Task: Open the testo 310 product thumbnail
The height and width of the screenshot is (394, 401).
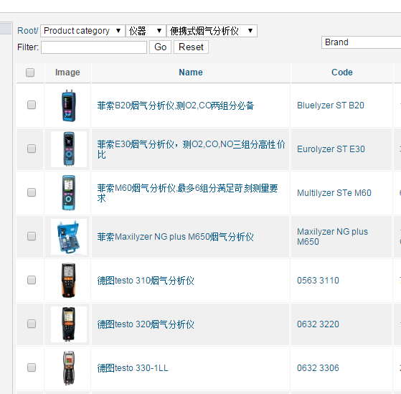Action: (x=69, y=281)
